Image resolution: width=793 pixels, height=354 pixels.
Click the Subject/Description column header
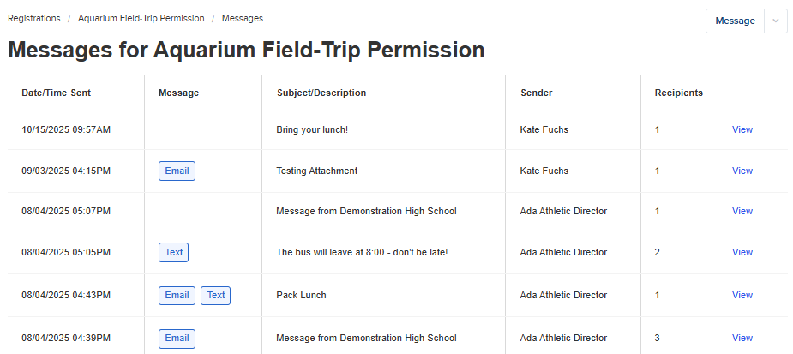click(x=321, y=93)
